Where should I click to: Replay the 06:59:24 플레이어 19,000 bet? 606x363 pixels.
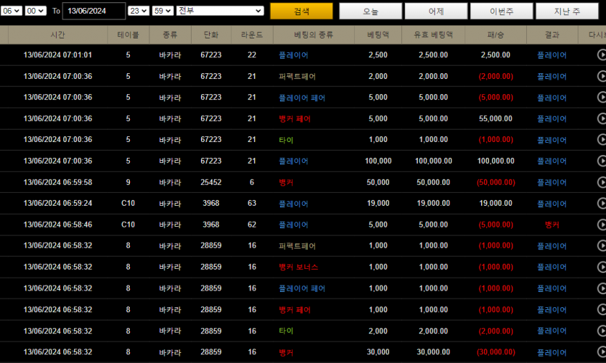pyautogui.click(x=602, y=204)
